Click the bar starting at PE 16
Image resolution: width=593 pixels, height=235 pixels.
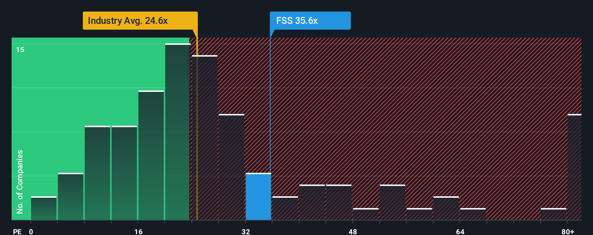pyautogui.click(x=151, y=155)
